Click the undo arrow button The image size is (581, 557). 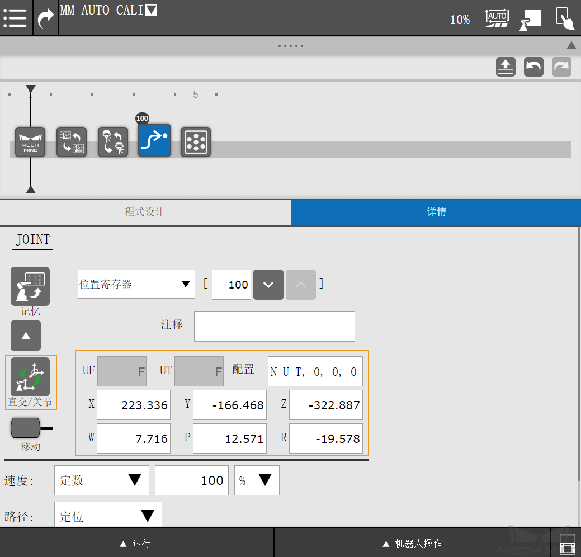(533, 67)
